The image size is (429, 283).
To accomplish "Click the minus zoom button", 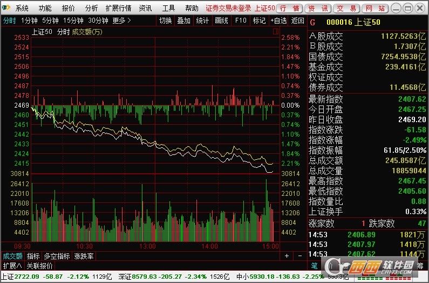I will coord(300,256).
